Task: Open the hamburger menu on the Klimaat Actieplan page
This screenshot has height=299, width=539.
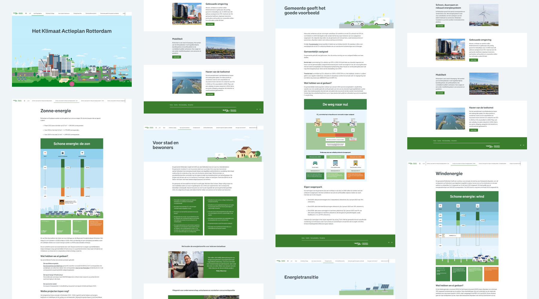Action: 26,13
